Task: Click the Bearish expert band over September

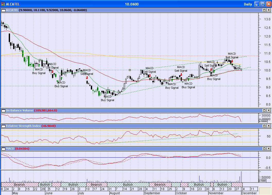Action: pyautogui.click(x=160, y=185)
